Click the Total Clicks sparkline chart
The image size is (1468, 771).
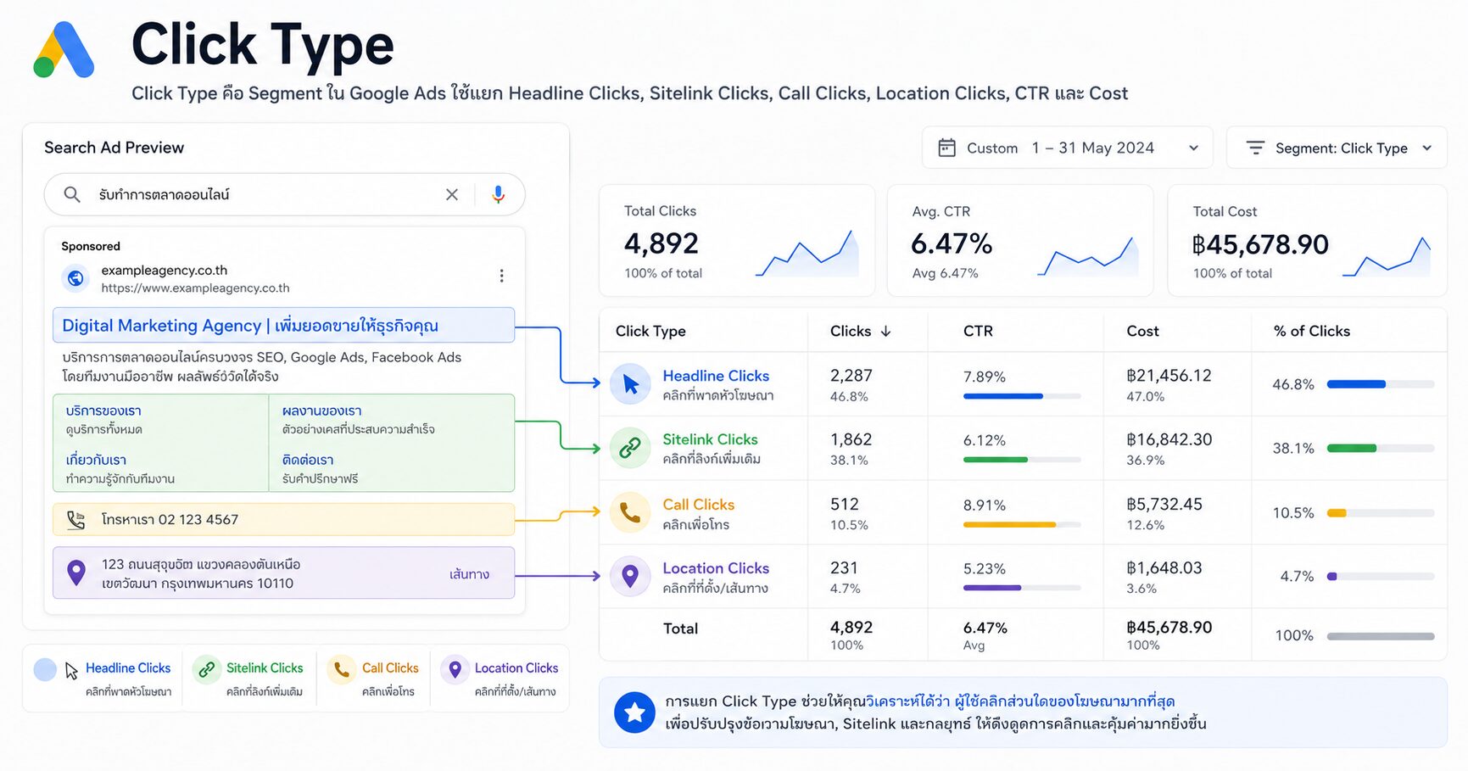tap(807, 253)
